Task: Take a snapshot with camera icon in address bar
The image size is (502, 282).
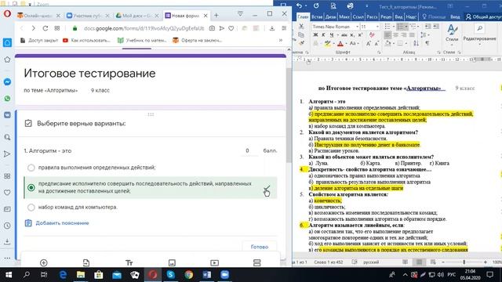Action: (x=212, y=28)
